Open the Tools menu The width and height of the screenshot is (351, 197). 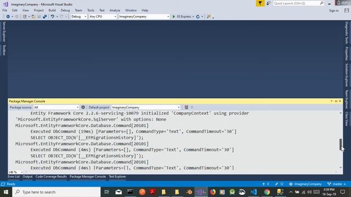[90, 10]
